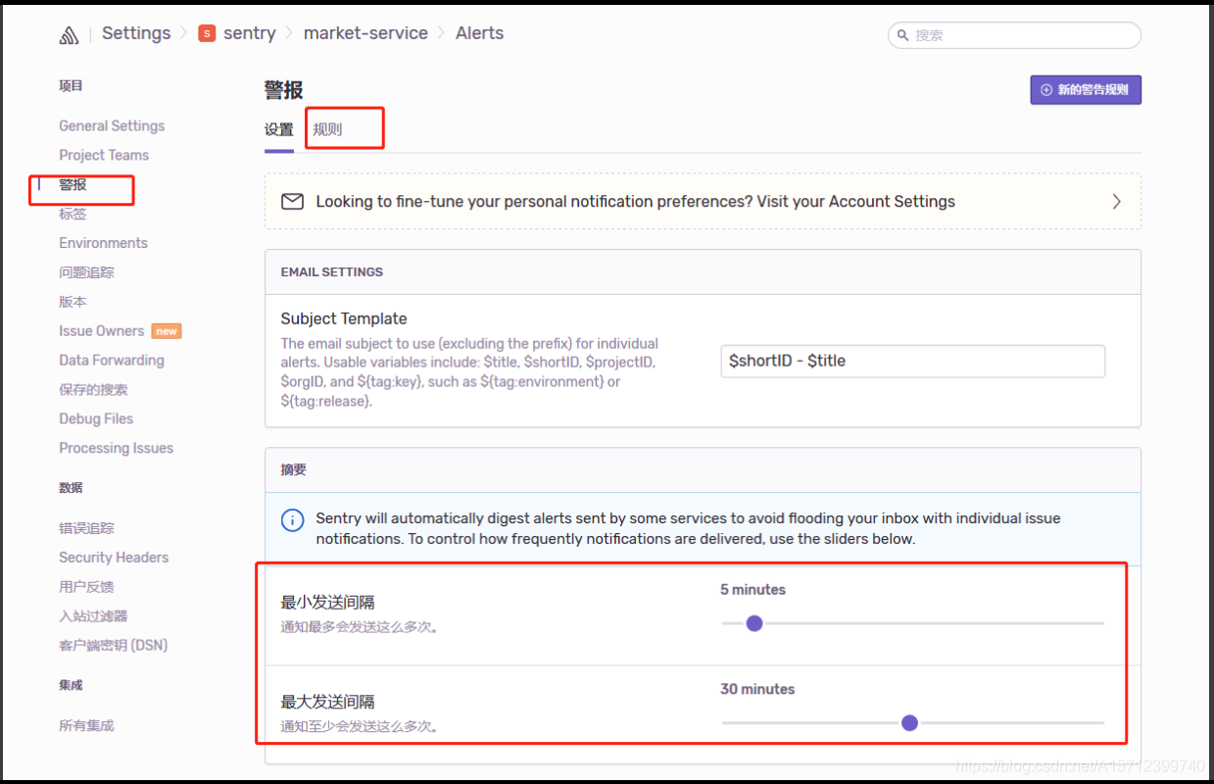
Task: Open market-service project breadcrumb
Action: click(365, 33)
